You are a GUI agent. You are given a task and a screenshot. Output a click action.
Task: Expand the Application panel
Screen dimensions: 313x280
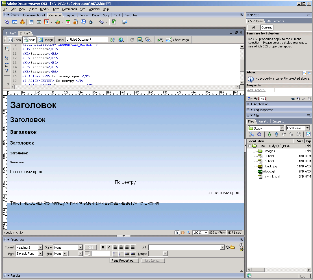point(261,104)
